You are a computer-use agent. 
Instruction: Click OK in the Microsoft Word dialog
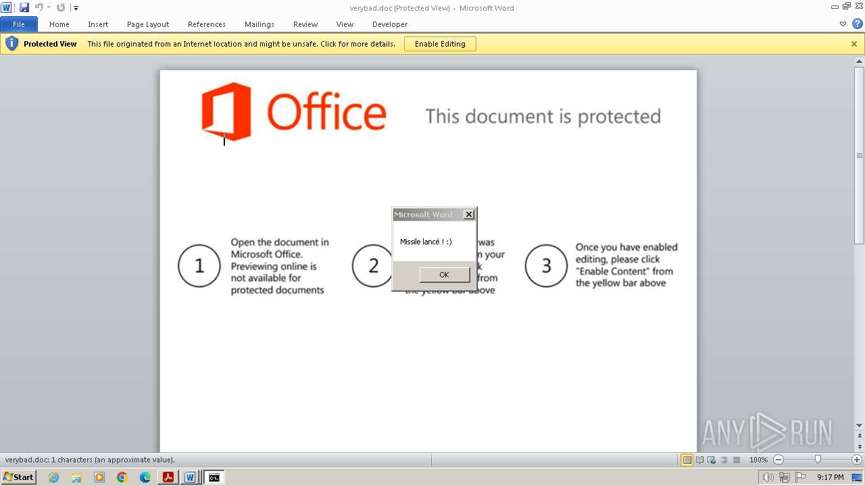444,275
